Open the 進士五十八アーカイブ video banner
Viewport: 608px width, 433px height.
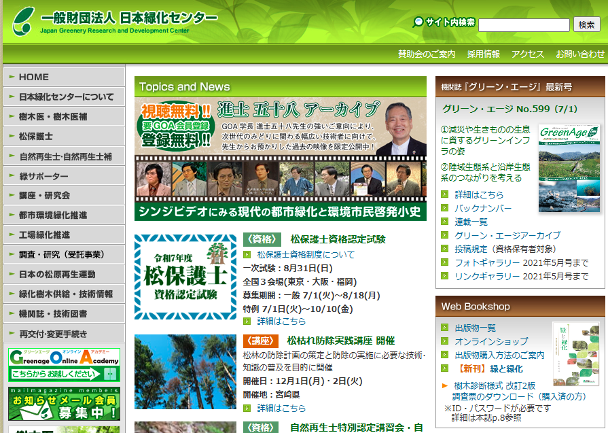pyautogui.click(x=281, y=159)
